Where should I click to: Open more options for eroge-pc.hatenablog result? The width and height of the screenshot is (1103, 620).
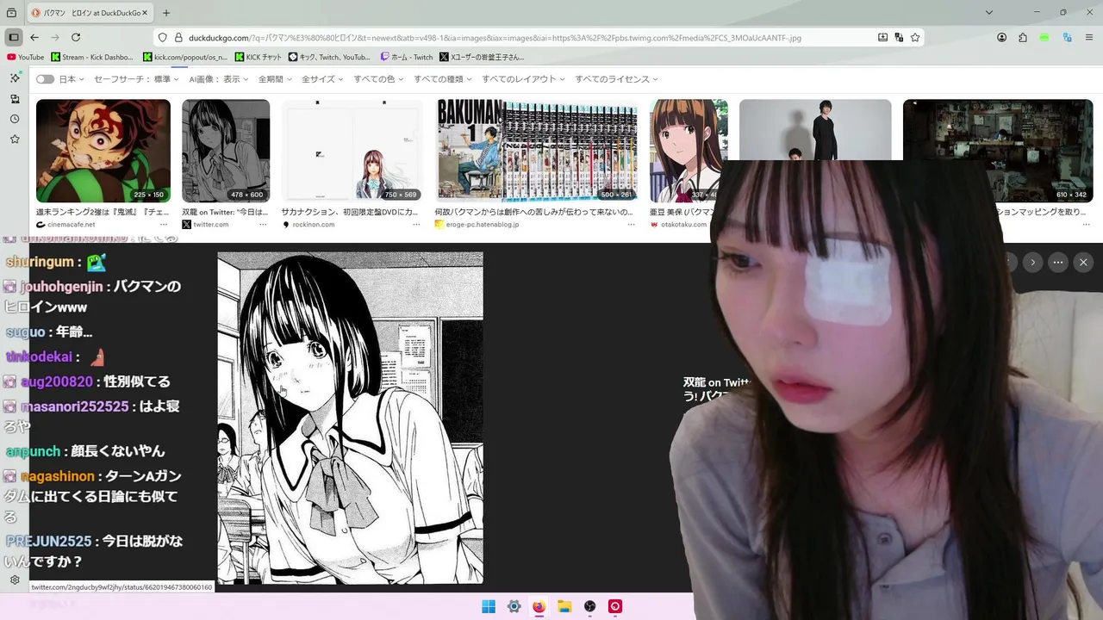pyautogui.click(x=632, y=225)
